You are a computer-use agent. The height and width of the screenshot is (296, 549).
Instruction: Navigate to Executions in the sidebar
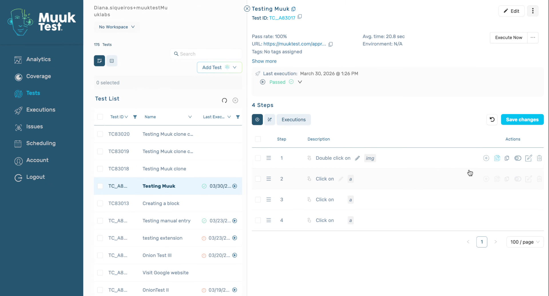tap(35, 110)
